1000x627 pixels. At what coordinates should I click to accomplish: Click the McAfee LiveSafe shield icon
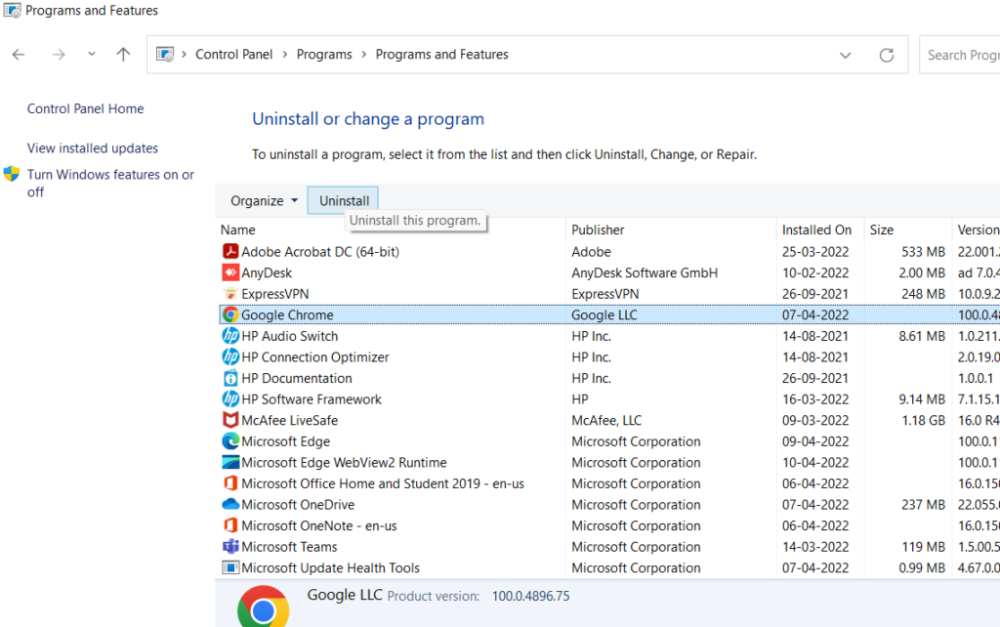(230, 420)
